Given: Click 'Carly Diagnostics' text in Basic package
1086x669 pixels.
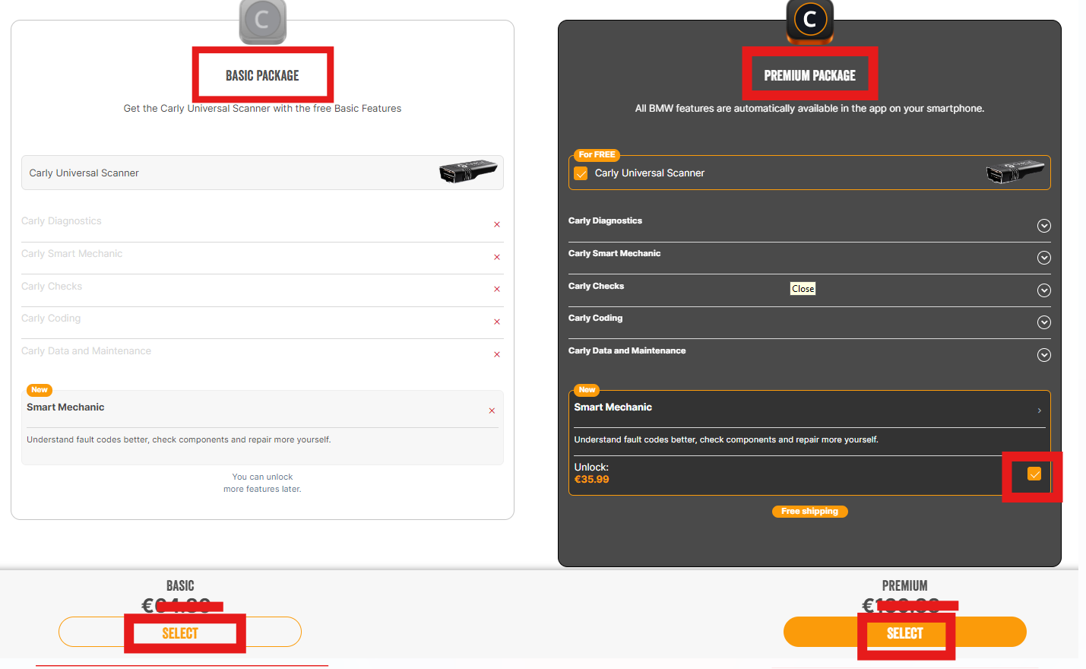Looking at the screenshot, I should [62, 221].
